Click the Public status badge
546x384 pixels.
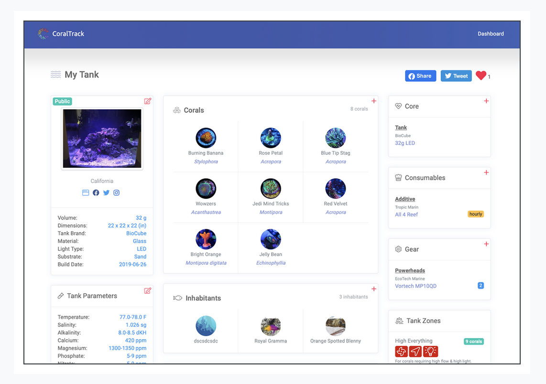pos(62,101)
